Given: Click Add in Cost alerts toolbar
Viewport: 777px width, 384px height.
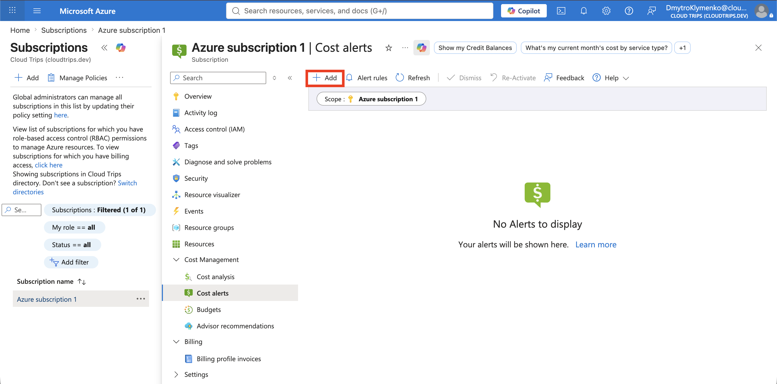Looking at the screenshot, I should 325,78.
